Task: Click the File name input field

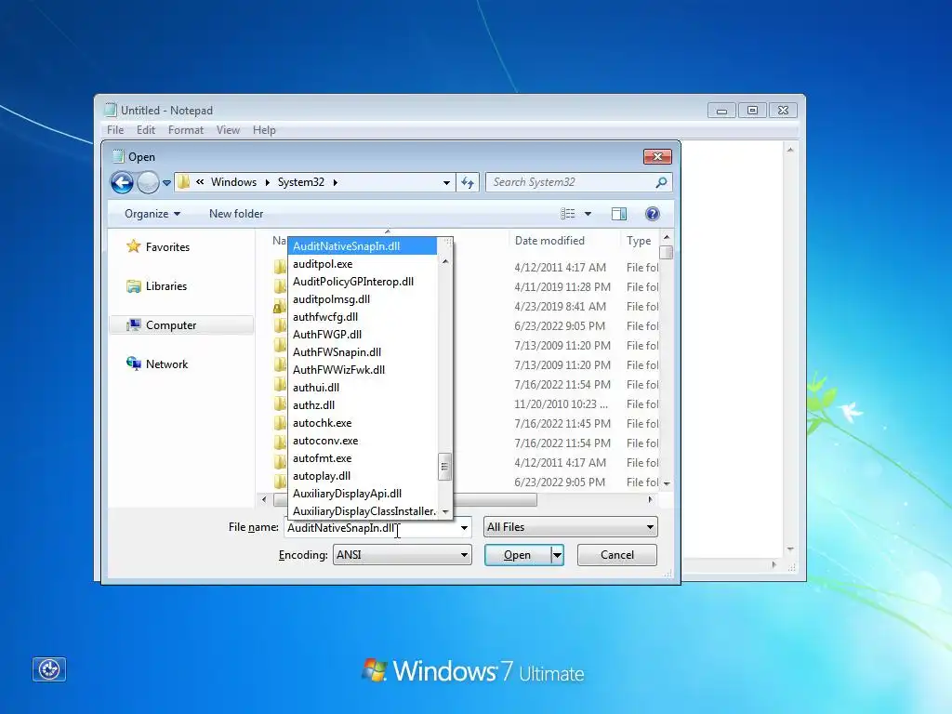Action: (x=370, y=528)
